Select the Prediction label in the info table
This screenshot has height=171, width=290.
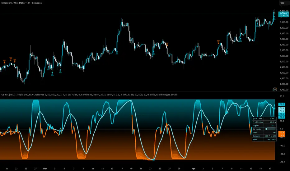(258, 122)
